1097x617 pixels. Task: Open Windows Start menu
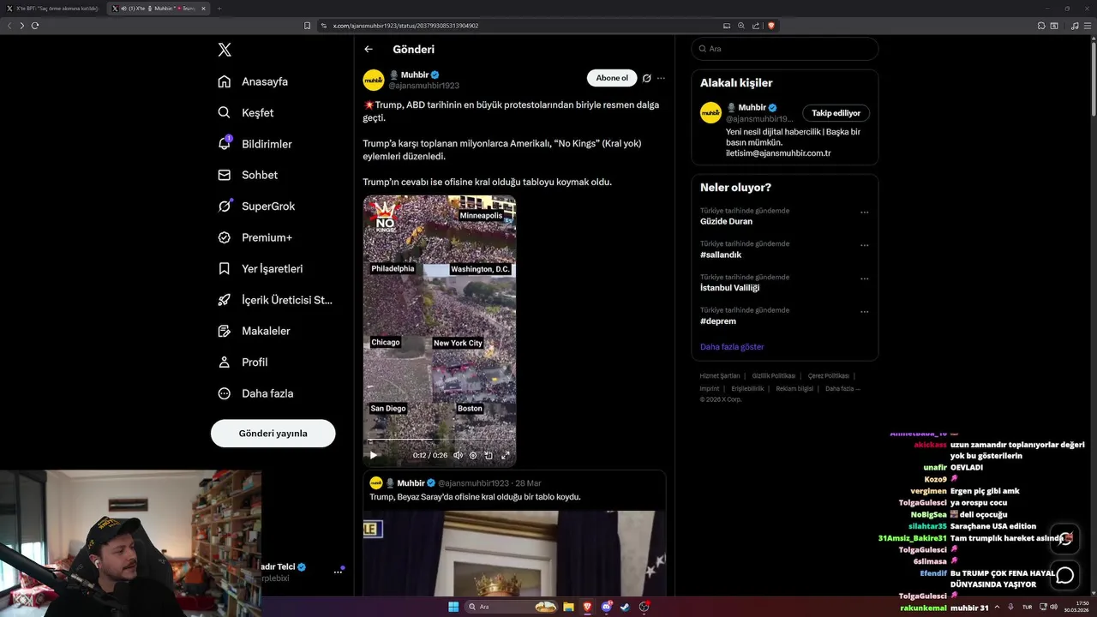pos(453,607)
